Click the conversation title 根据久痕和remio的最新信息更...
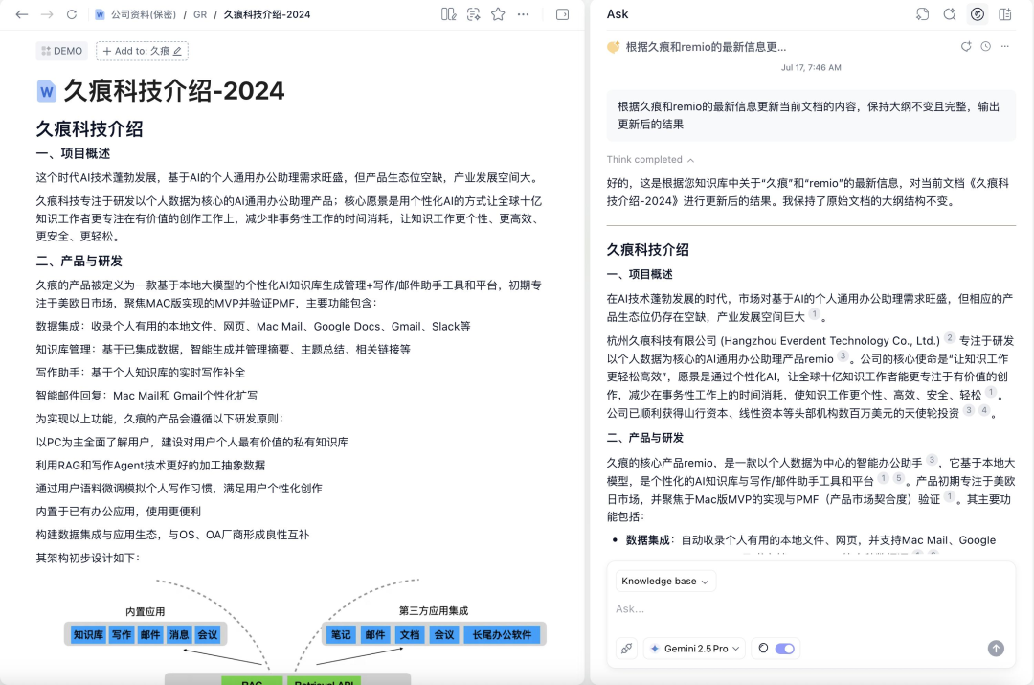Screen dimensions: 1034x685 [706, 47]
